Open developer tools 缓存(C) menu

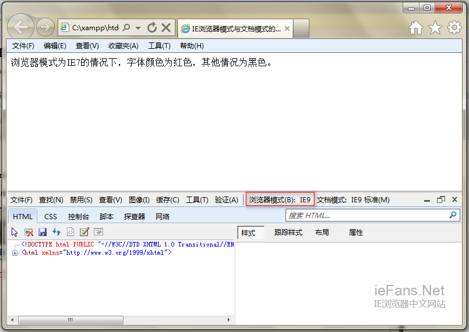tap(168, 200)
